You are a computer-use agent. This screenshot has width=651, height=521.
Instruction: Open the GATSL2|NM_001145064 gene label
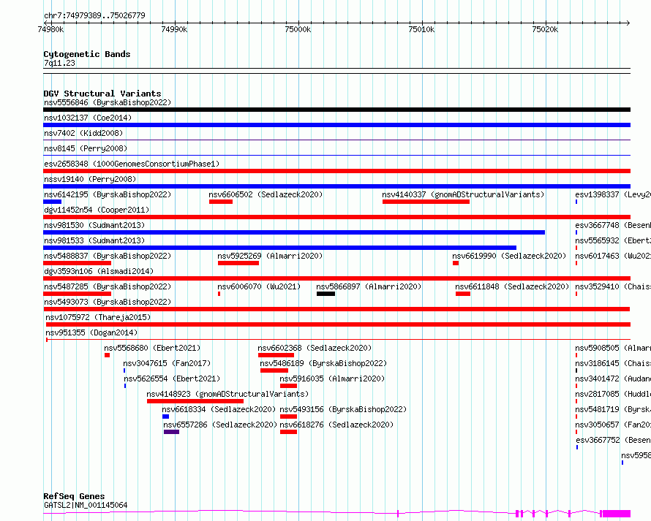pos(86,505)
